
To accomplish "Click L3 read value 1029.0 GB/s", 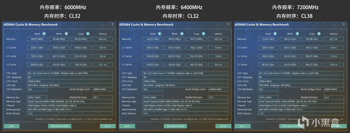I will (153, 65).
